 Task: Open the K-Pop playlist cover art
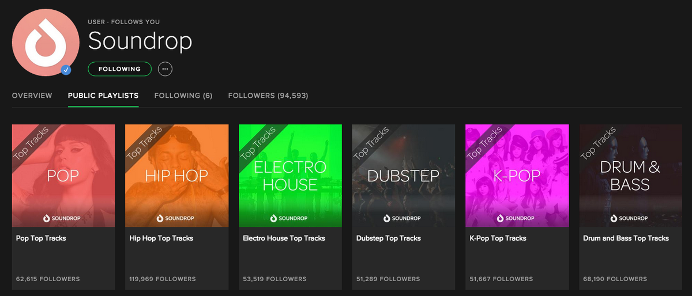click(517, 176)
